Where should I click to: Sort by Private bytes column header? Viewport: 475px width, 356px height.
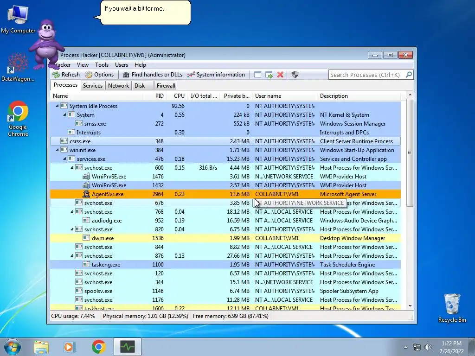[236, 96]
